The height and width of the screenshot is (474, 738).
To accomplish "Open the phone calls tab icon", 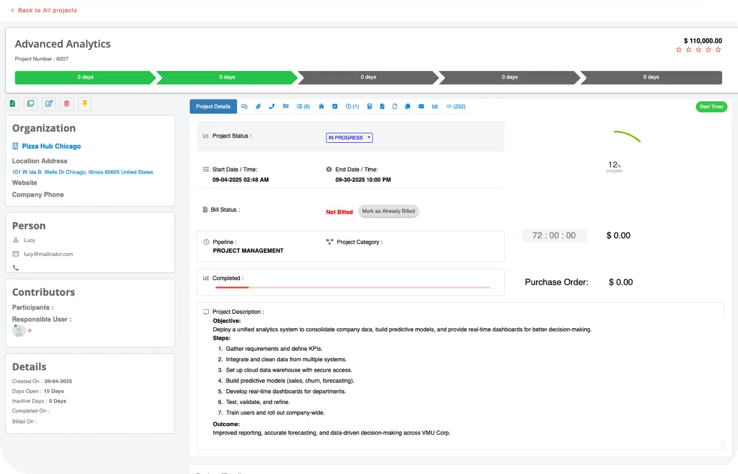I will click(x=271, y=106).
